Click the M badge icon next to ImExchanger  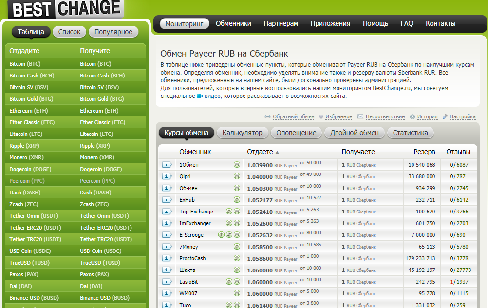(237, 223)
